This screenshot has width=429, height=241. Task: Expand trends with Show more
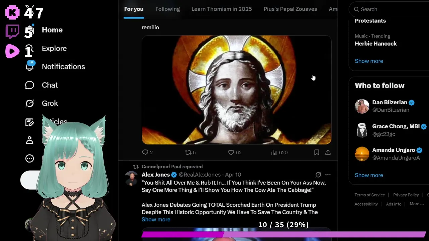[x=369, y=61]
